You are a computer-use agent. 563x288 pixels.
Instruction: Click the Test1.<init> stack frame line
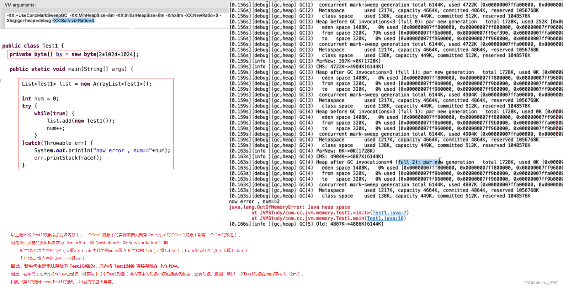coord(330,213)
